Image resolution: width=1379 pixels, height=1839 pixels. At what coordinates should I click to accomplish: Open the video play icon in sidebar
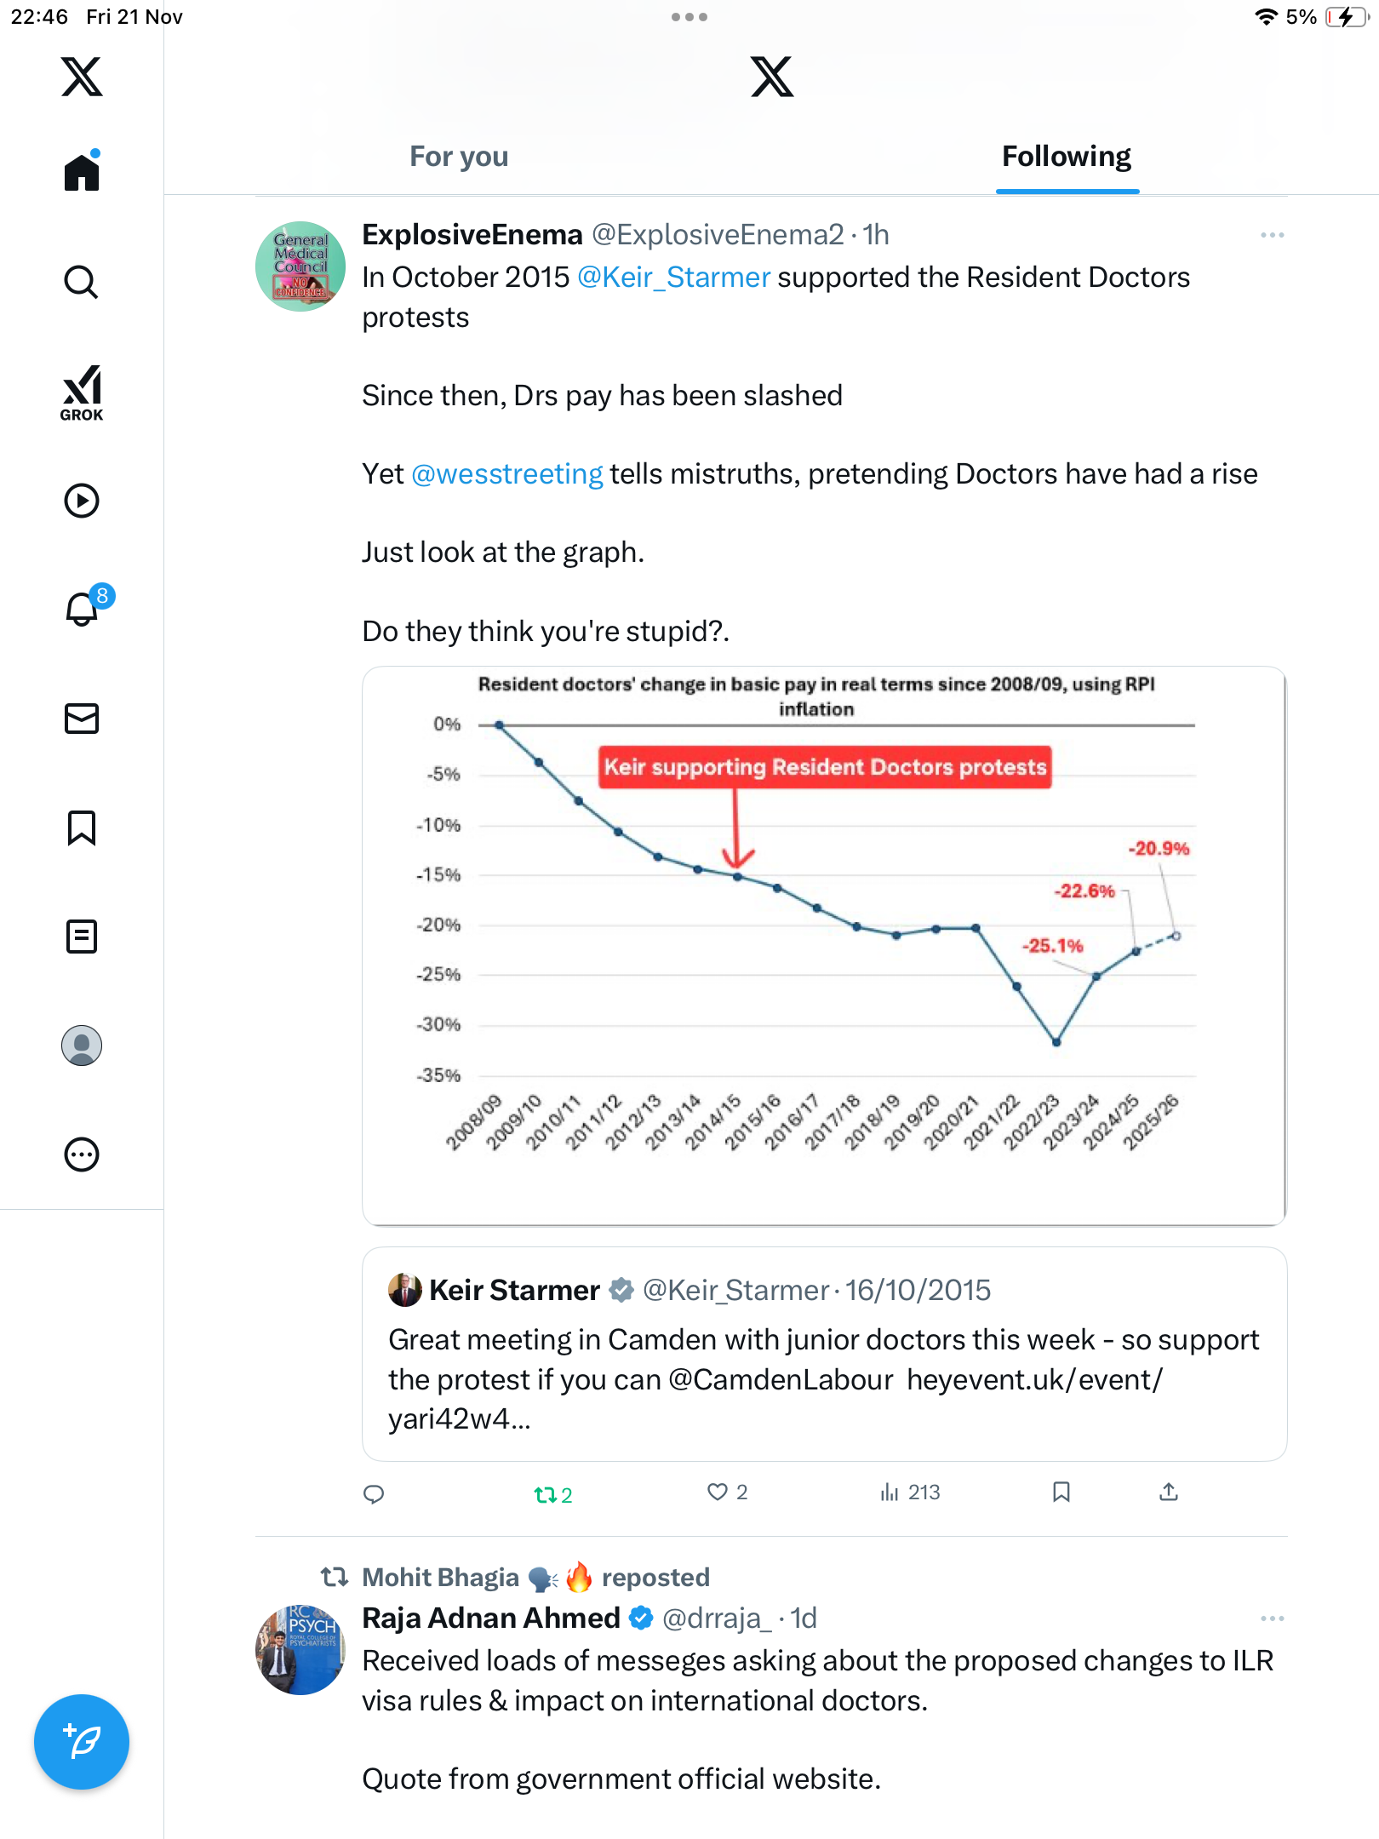pos(82,501)
